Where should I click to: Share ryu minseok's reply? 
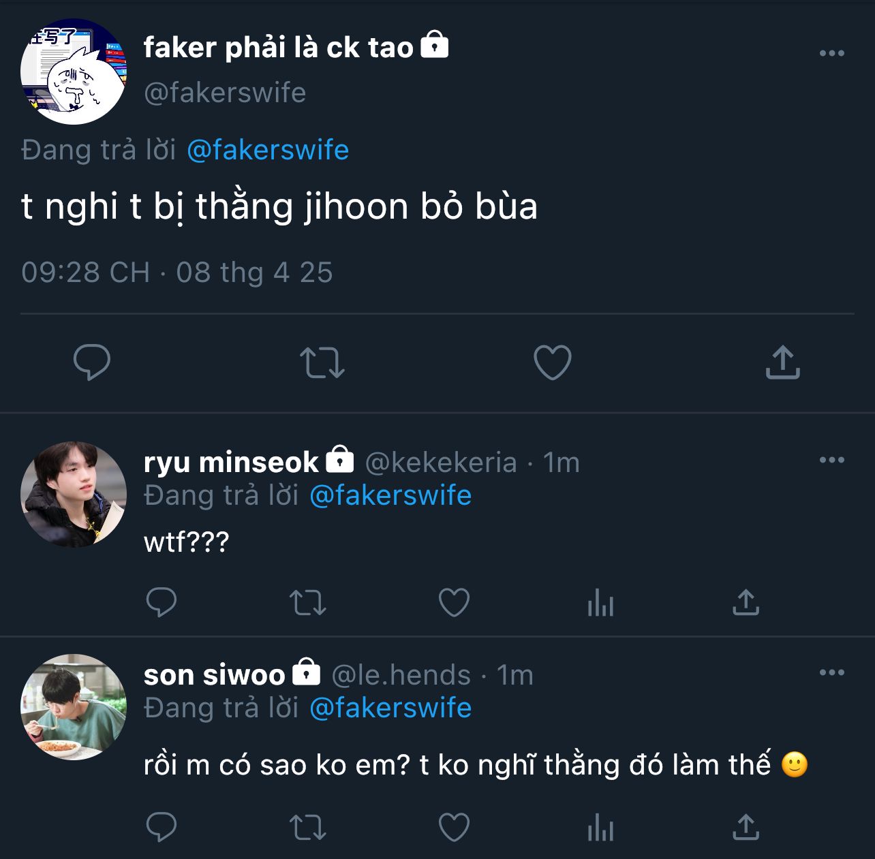click(x=746, y=602)
